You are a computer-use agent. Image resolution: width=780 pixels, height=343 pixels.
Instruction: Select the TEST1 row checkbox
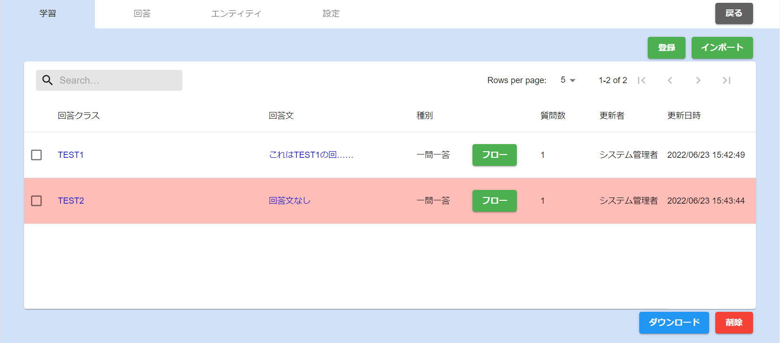coord(36,155)
